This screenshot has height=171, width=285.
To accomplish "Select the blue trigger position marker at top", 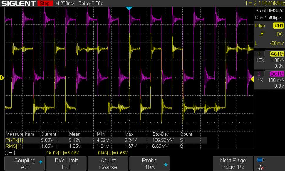I will [x=129, y=8].
